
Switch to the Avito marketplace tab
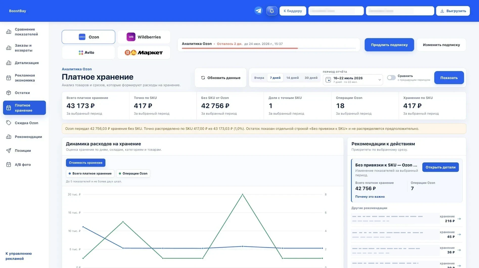coord(88,53)
